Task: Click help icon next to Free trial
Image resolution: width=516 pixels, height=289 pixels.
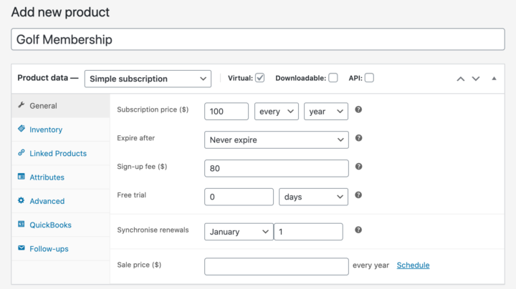Action: click(358, 195)
